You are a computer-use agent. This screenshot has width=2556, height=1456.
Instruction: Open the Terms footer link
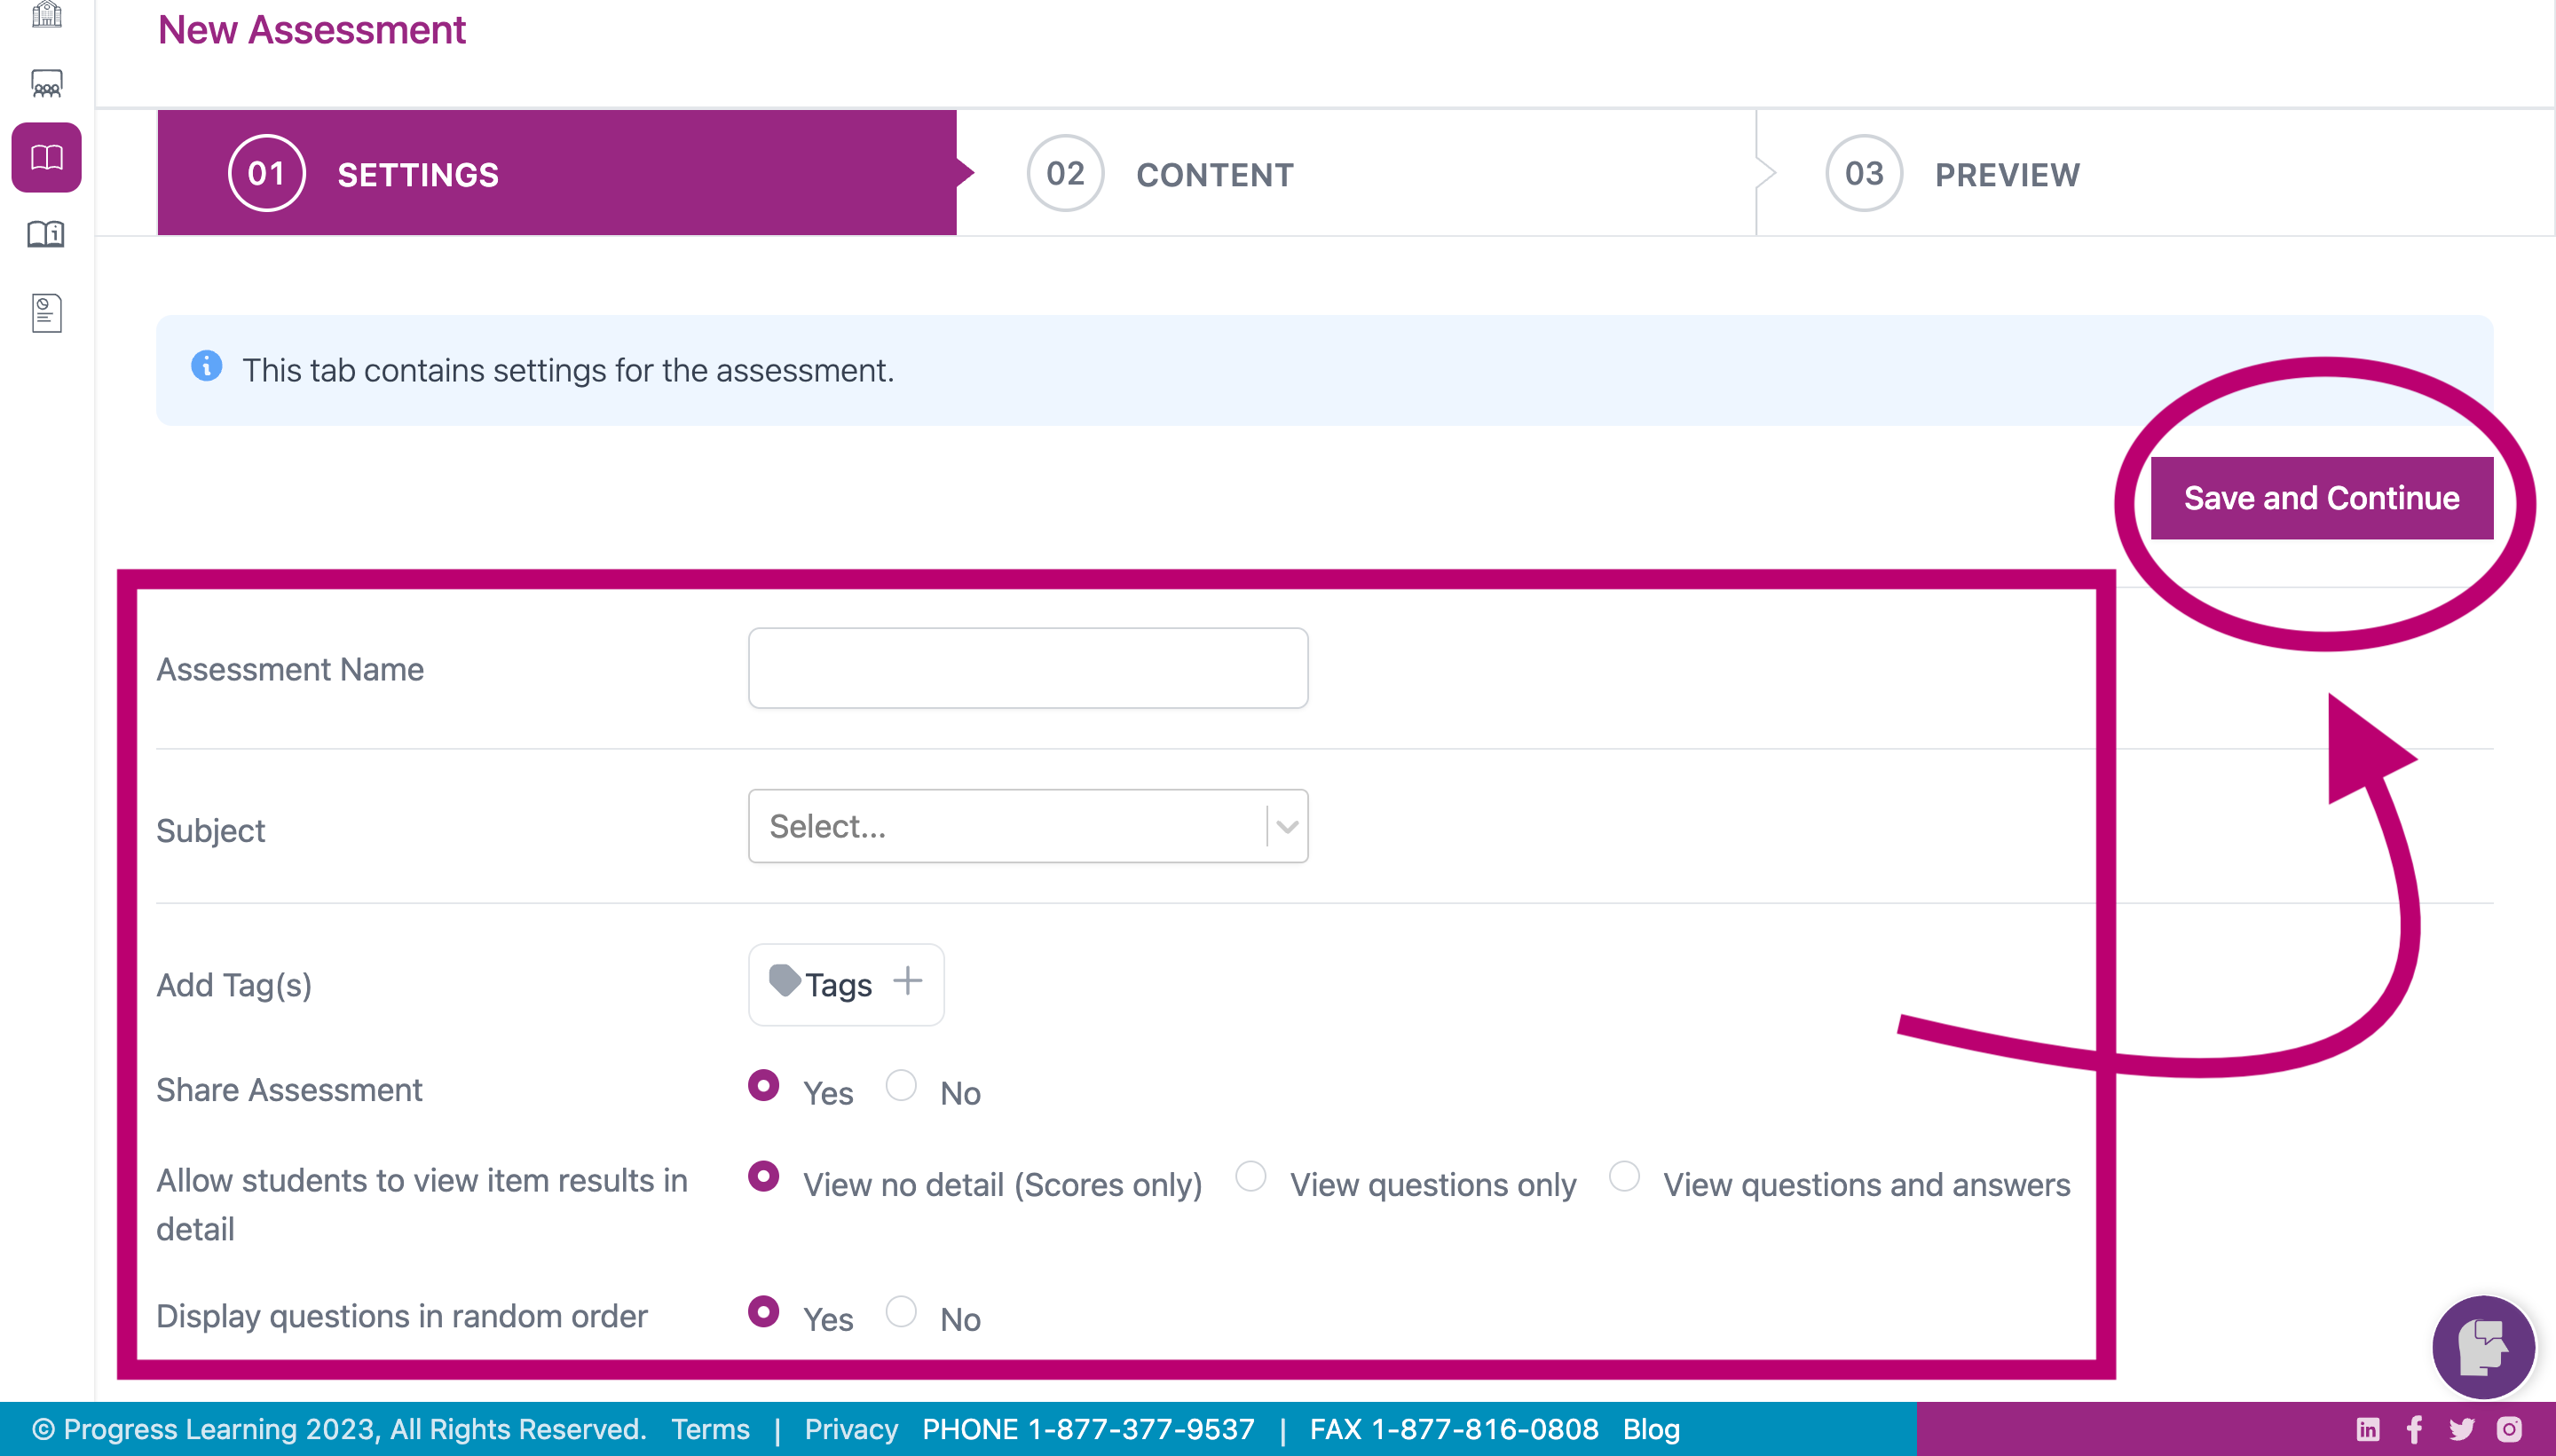pyautogui.click(x=710, y=1429)
